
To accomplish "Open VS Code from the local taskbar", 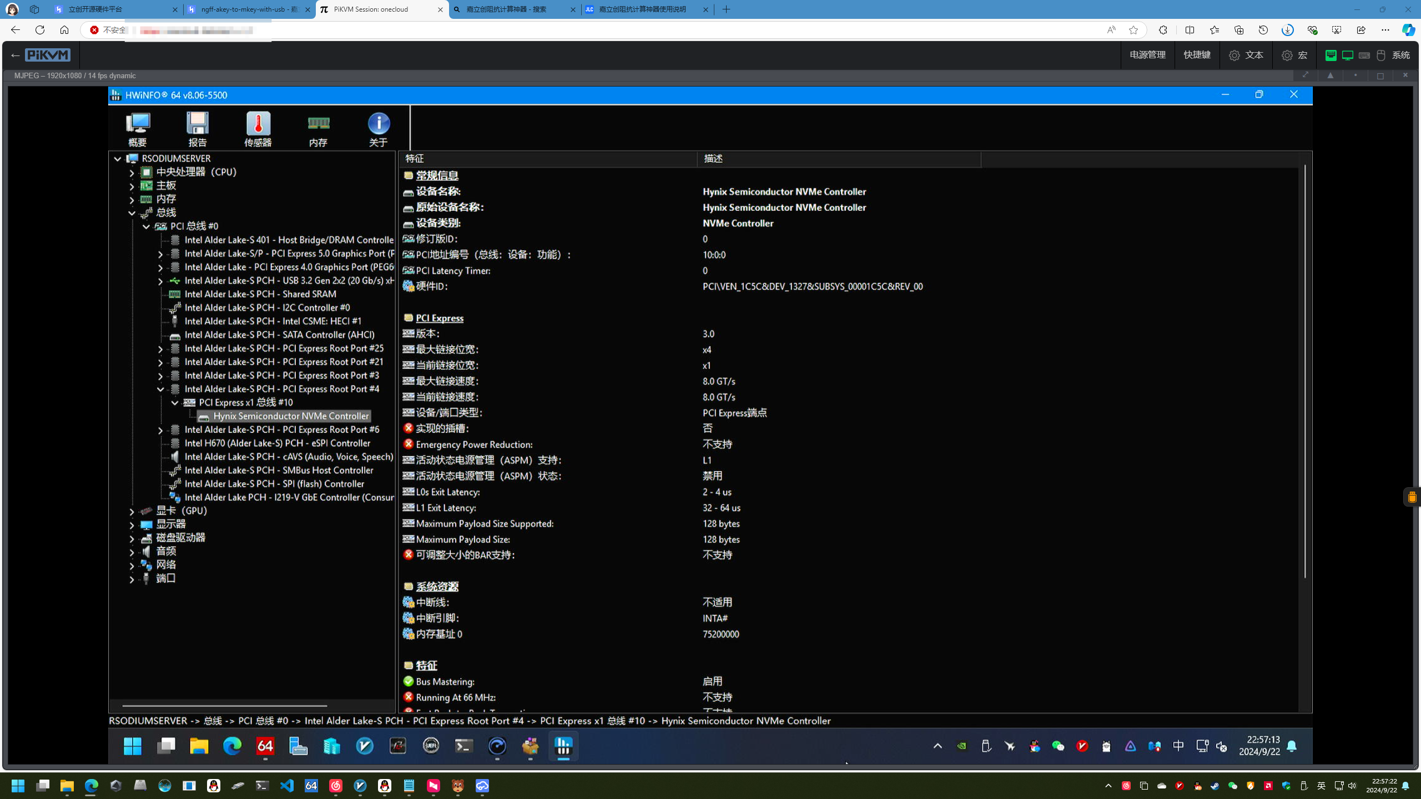I will (287, 786).
